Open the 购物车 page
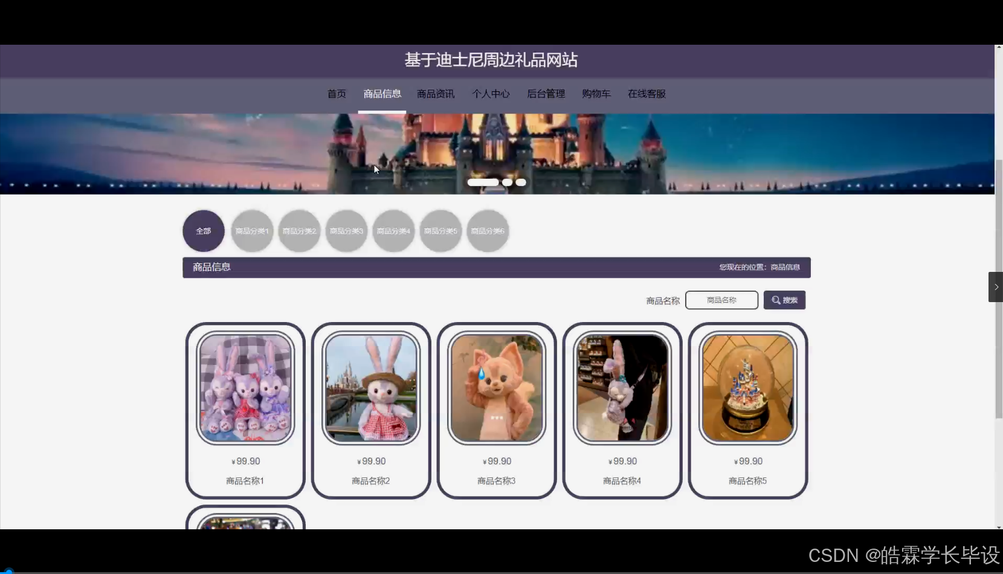 click(x=596, y=94)
